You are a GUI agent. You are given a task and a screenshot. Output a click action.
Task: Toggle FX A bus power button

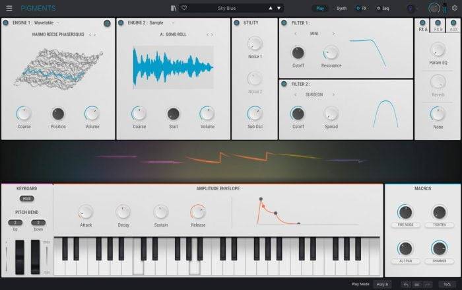click(x=422, y=22)
